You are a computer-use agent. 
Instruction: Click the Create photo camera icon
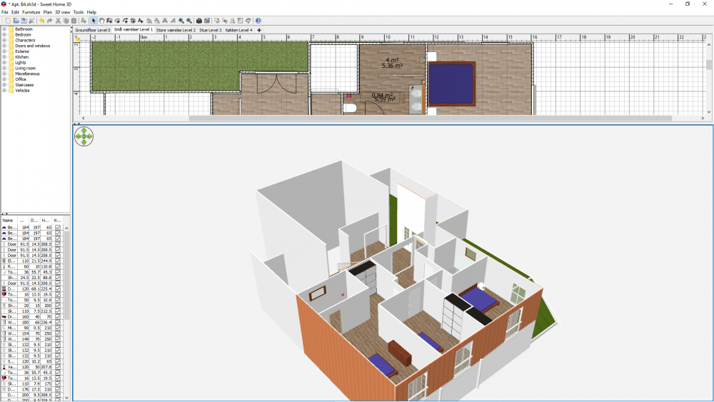tap(199, 21)
